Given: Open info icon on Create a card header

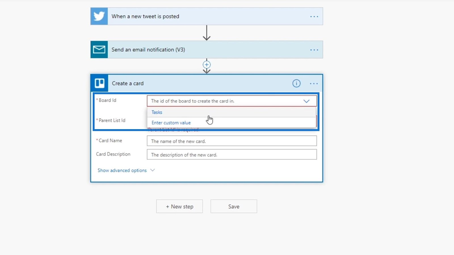Looking at the screenshot, I should tap(297, 83).
